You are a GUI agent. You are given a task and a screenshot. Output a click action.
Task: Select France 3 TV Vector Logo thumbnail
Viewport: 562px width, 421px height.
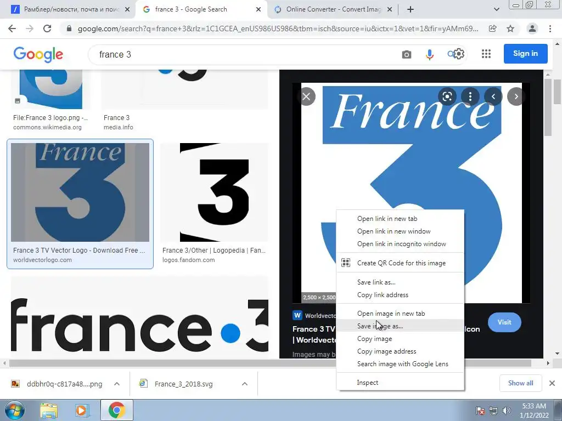tap(80, 192)
